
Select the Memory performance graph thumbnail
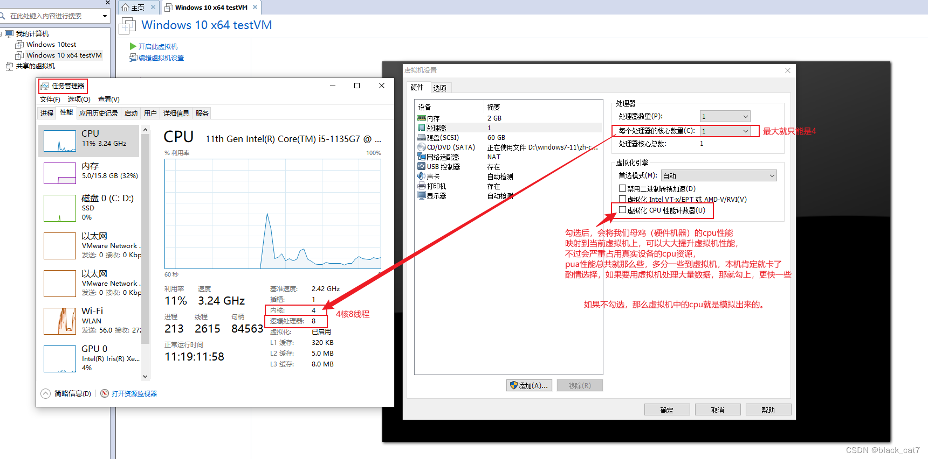click(60, 173)
